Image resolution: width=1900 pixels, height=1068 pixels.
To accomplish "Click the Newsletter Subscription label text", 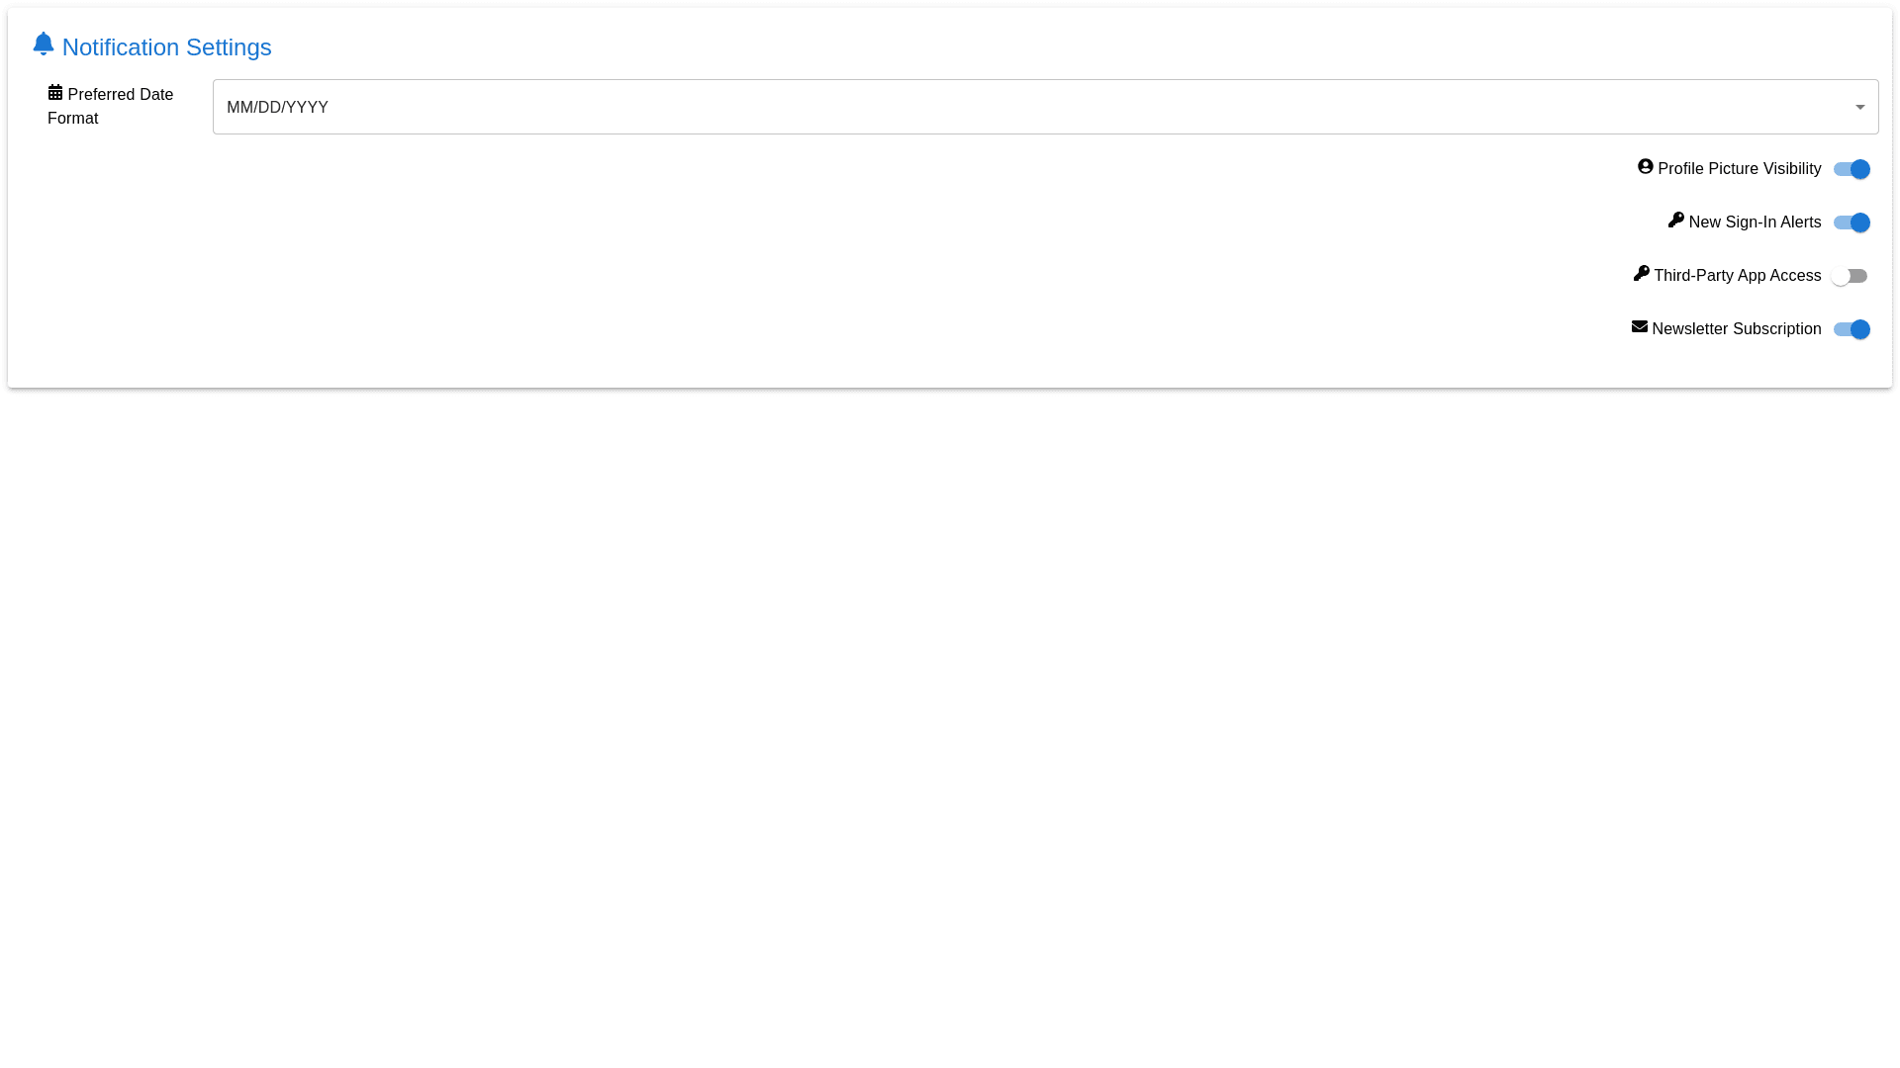I will point(1736,329).
